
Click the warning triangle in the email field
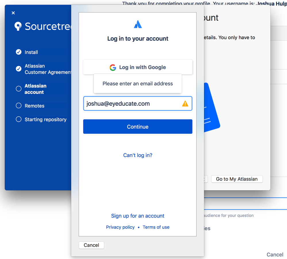(x=185, y=104)
